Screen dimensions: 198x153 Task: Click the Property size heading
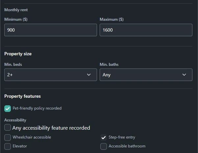(x=18, y=54)
